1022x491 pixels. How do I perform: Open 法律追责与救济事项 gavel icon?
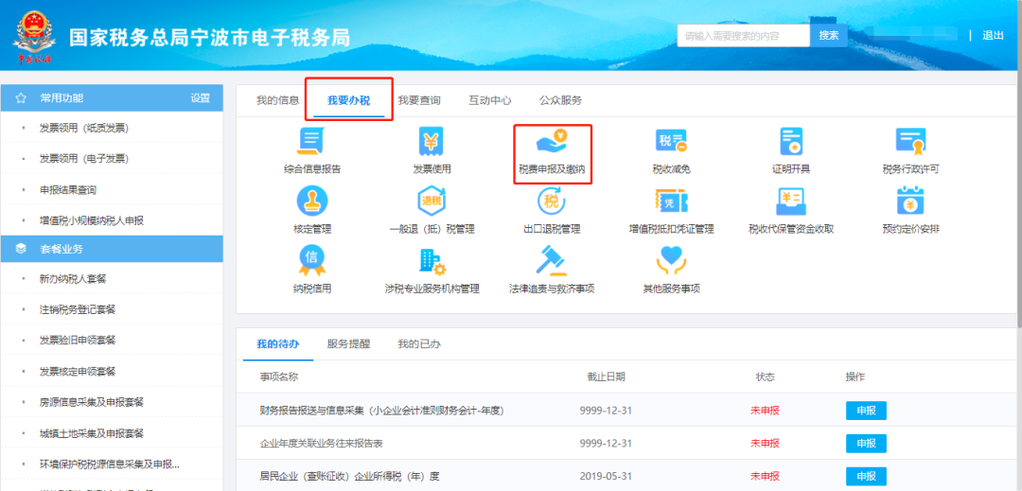click(552, 261)
